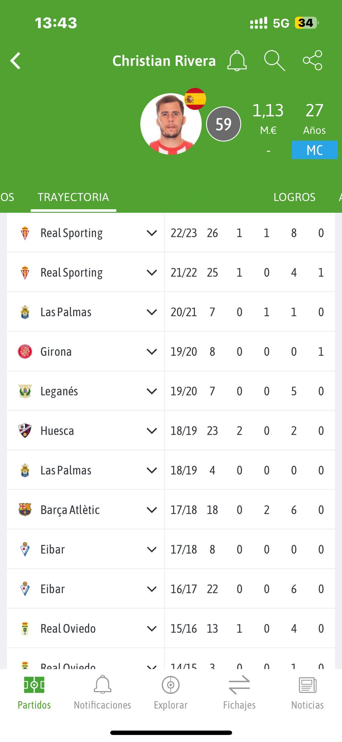Tap the share icon in header
The width and height of the screenshot is (342, 742).
point(312,60)
